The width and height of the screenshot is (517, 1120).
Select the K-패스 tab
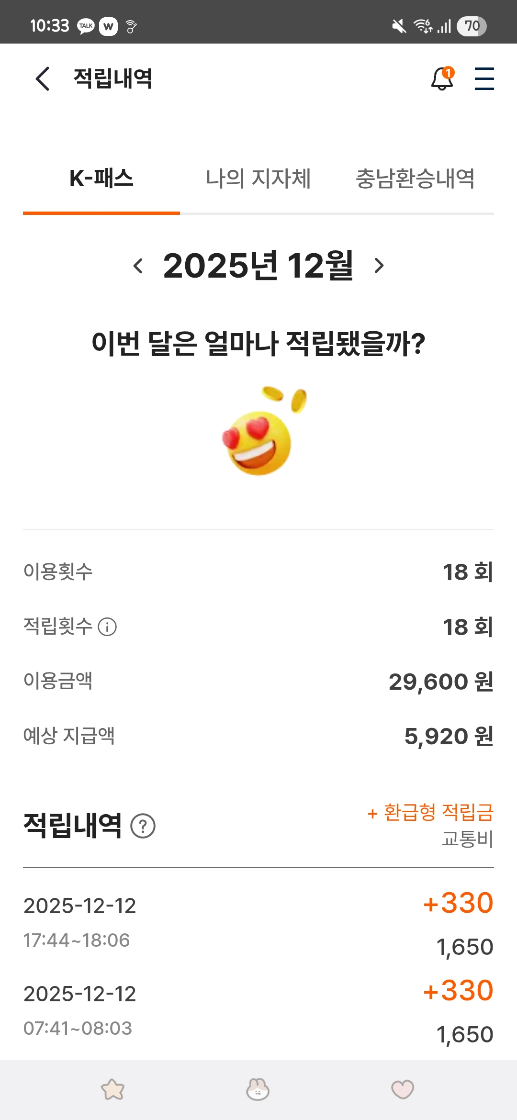101,179
